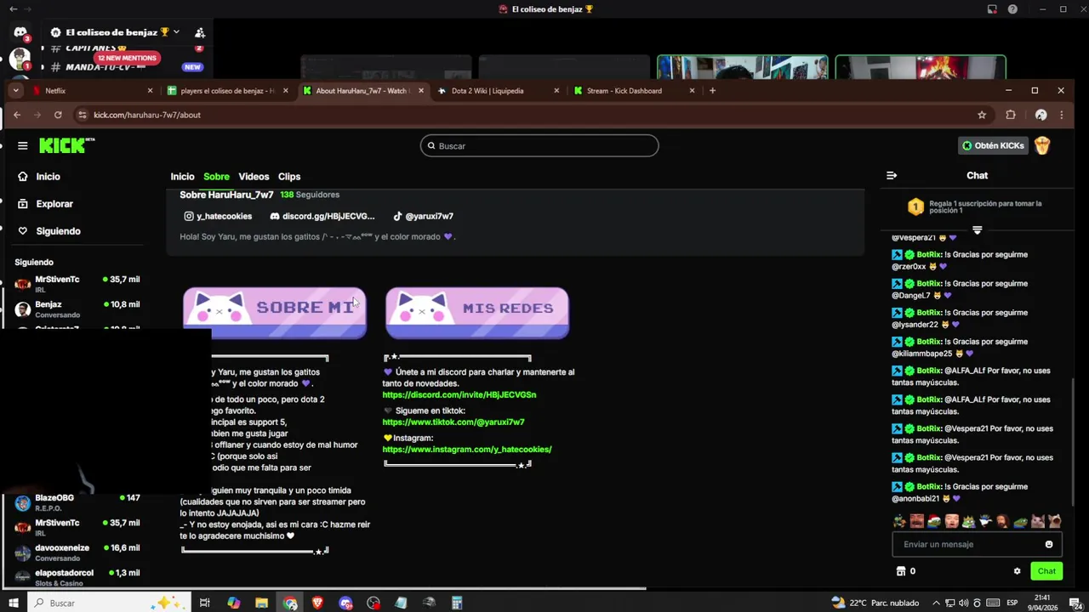Go back in browser history
1089x612 pixels.
click(16, 115)
